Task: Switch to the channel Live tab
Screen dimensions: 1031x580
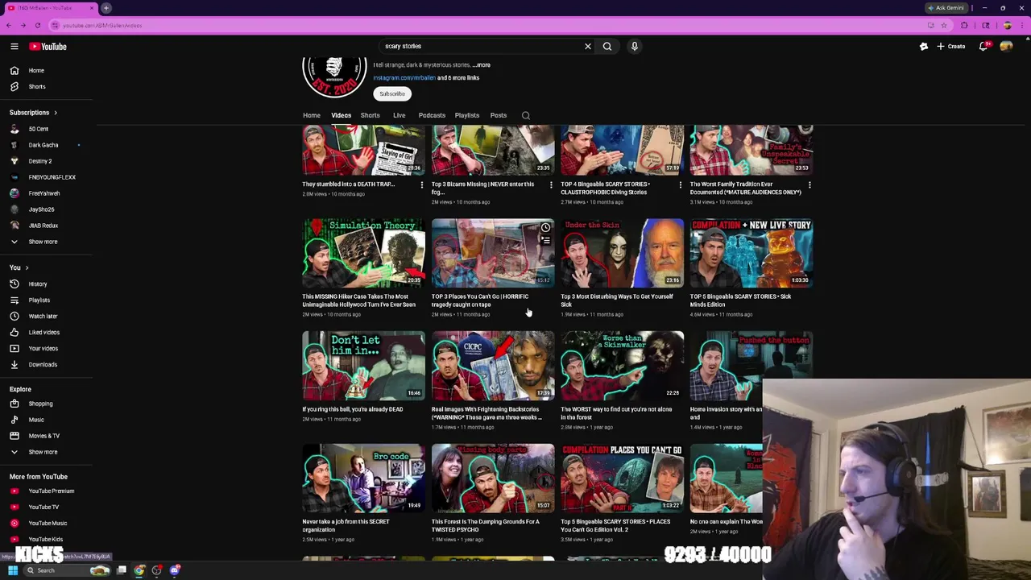Action: 400,116
